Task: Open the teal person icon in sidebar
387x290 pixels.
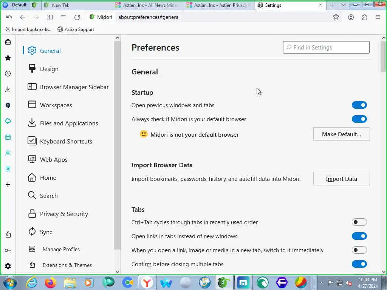Action: pyautogui.click(x=8, y=153)
